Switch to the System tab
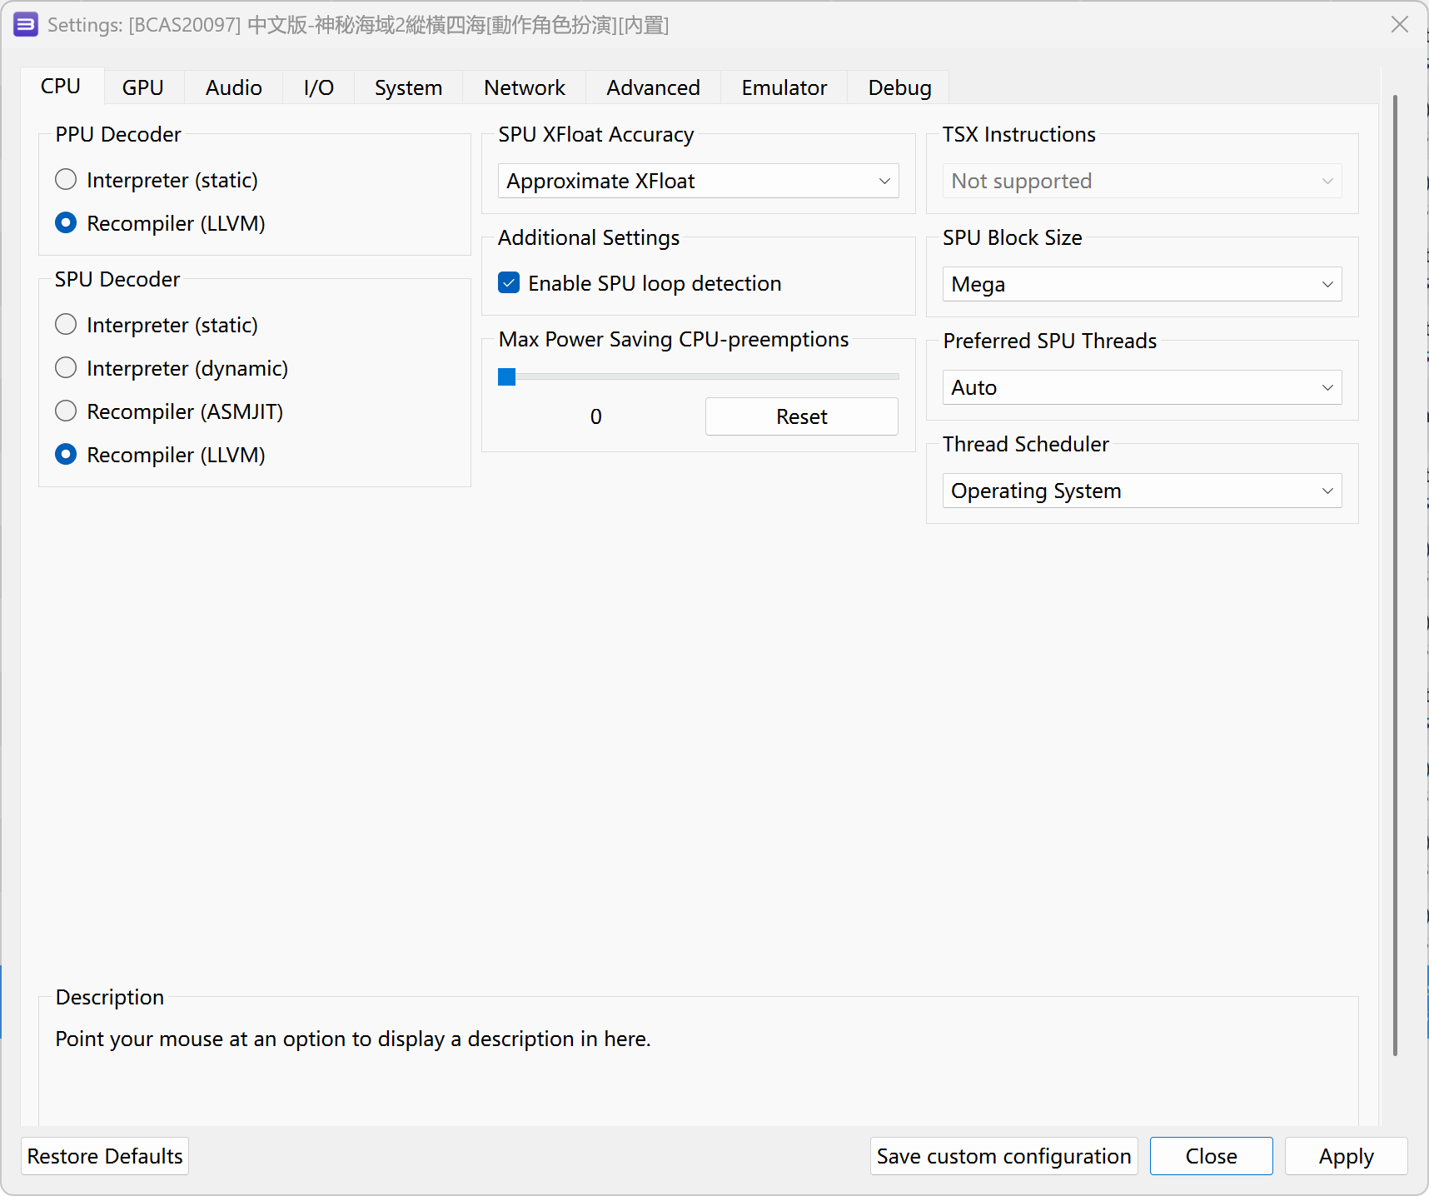The height and width of the screenshot is (1196, 1429). (x=409, y=87)
